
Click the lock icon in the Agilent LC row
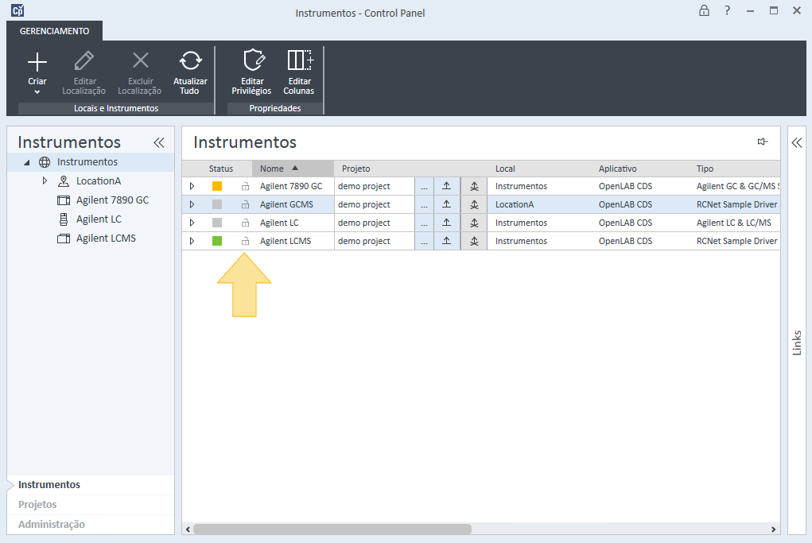[x=246, y=223]
